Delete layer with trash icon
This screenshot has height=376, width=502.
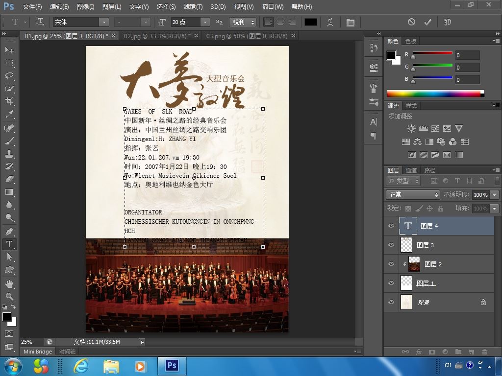pyautogui.click(x=484, y=352)
